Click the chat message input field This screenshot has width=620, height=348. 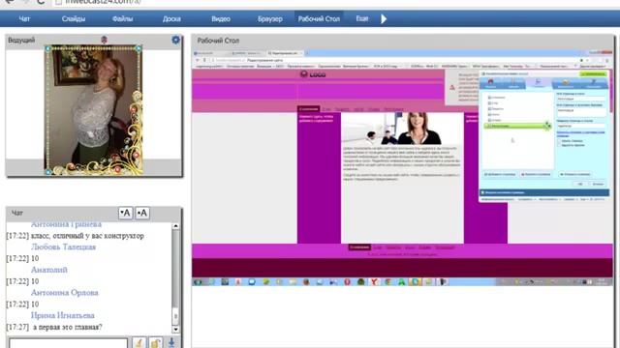69,343
